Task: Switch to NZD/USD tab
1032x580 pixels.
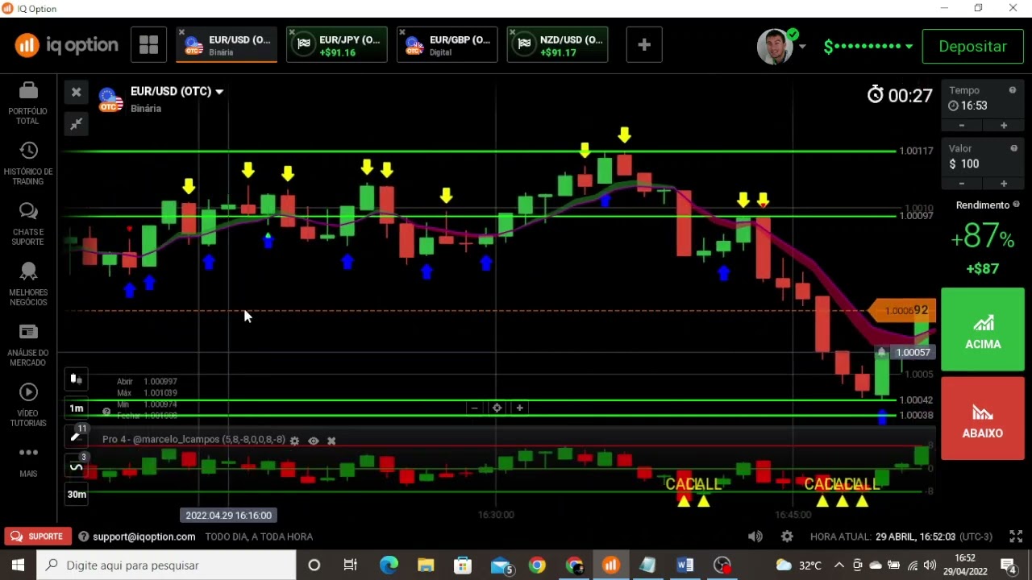Action: (x=558, y=45)
